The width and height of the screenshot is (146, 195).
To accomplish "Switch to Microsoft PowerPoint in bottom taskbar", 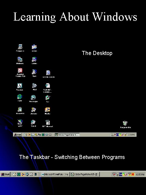I will 55,174.
